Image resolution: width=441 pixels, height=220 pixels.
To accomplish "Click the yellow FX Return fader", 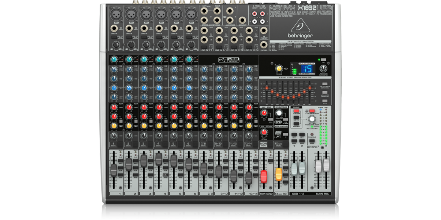I will pos(279,174).
